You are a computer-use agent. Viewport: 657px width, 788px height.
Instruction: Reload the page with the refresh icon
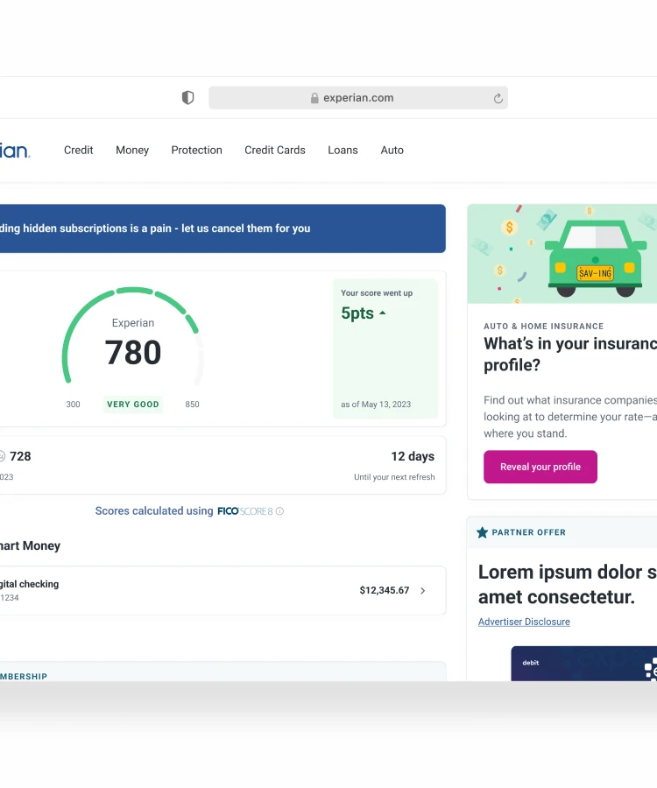(498, 98)
